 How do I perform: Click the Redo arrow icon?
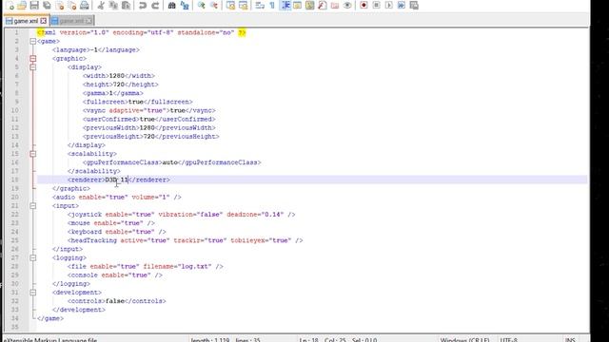[155, 6]
